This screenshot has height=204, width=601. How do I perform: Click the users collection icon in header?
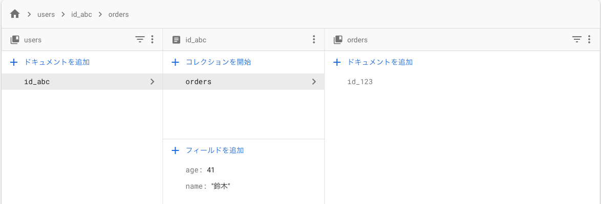pos(15,40)
